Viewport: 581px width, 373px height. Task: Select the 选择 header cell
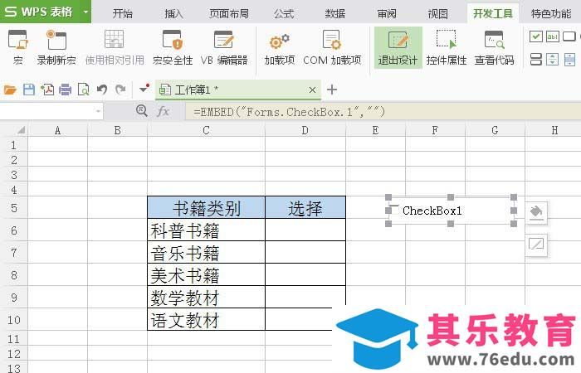pos(305,207)
